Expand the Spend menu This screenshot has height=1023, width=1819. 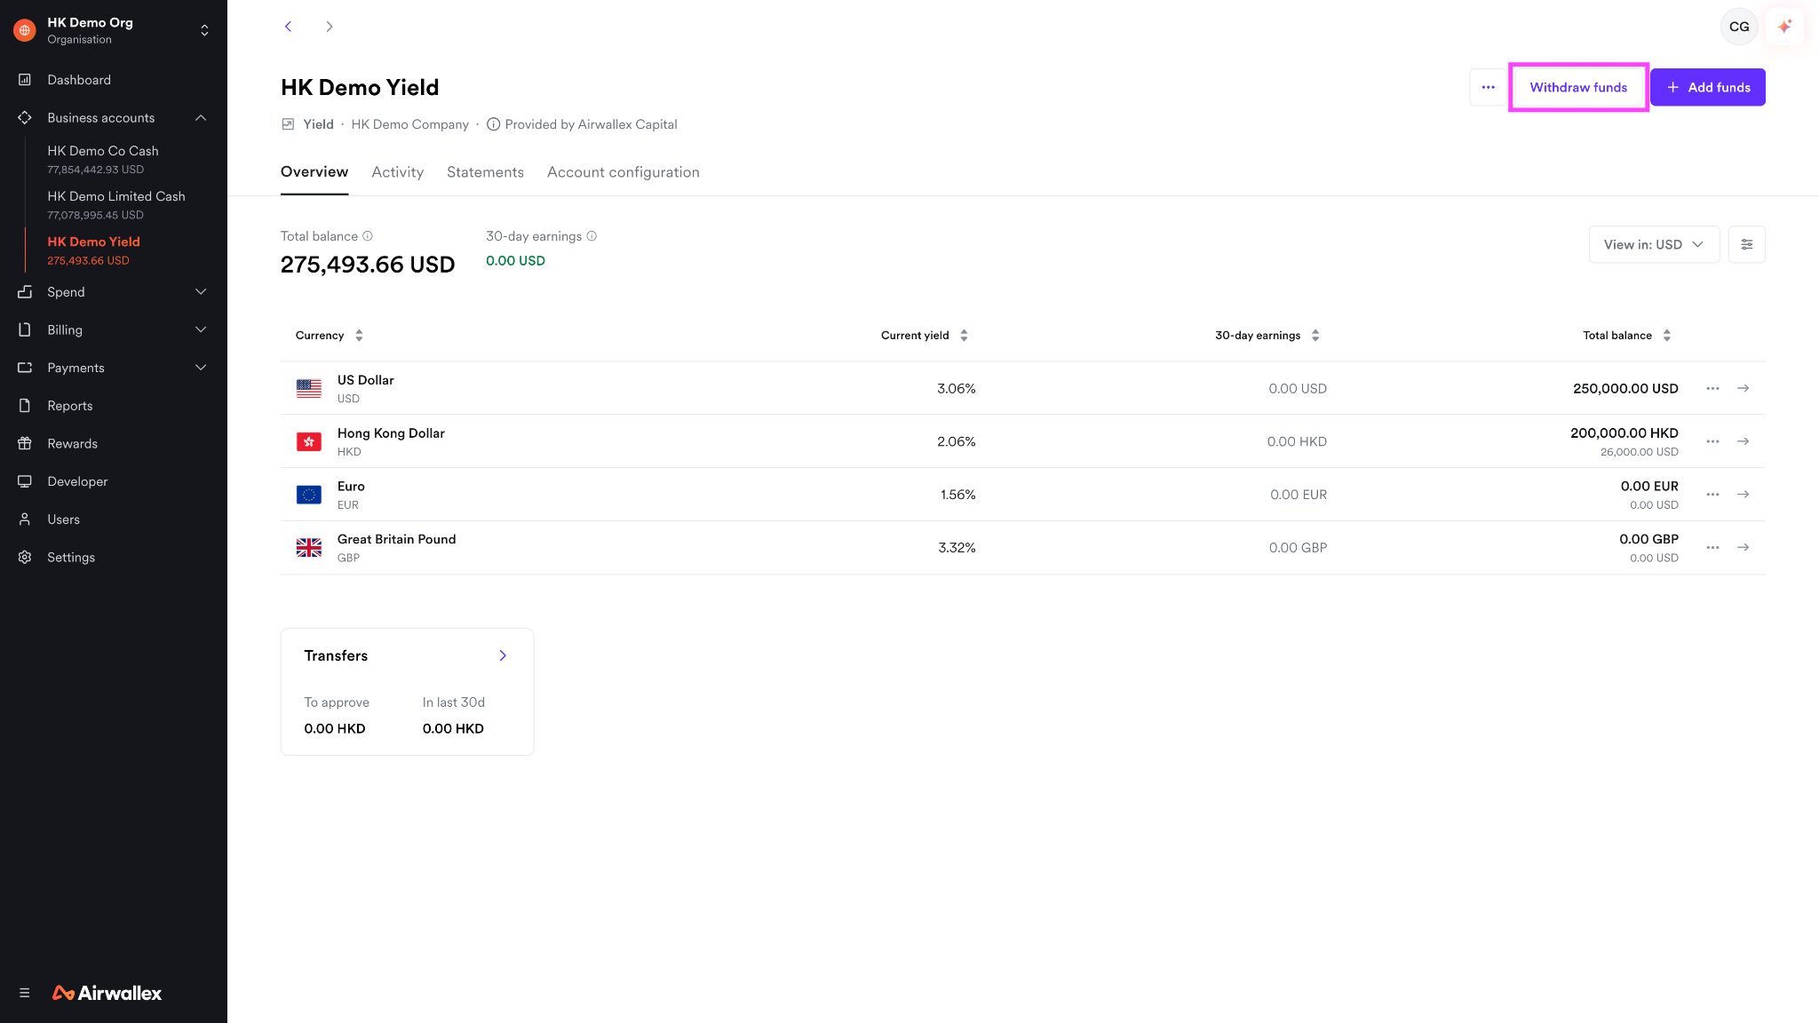tap(201, 292)
